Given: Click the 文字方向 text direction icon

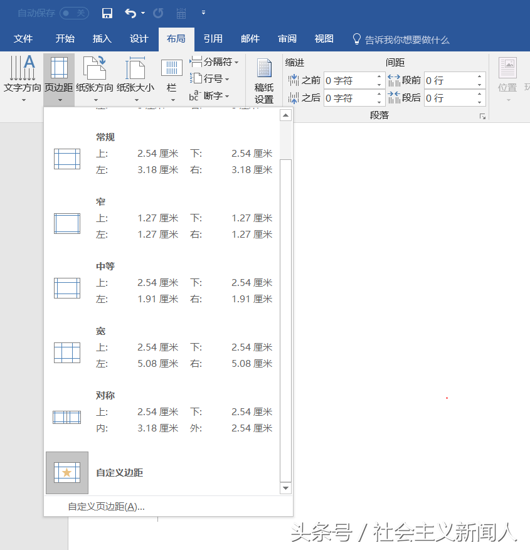Looking at the screenshot, I should point(23,68).
